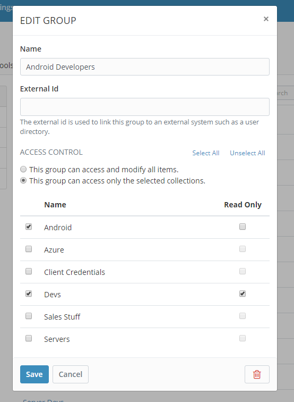Screen dimensions: 294x402
Task: Uncheck the Devs collection checkbox
Action: (29, 294)
